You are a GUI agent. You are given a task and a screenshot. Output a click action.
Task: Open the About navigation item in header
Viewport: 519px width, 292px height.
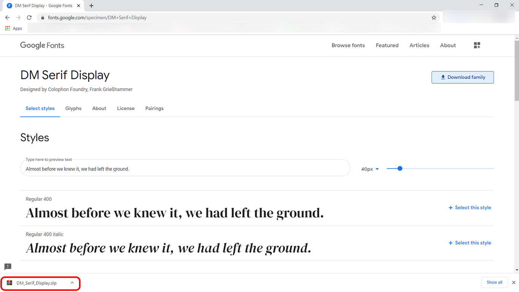pos(448,45)
